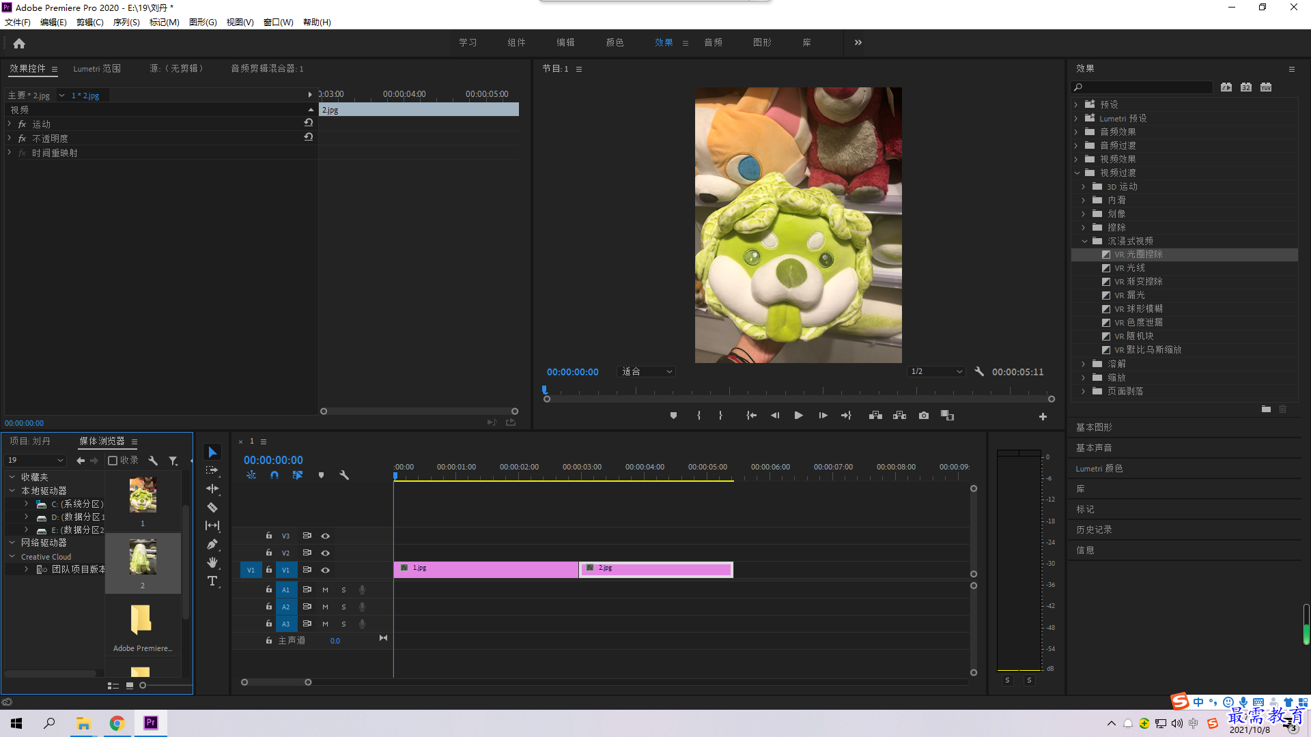
Task: Click the Home icon
Action: (x=19, y=43)
